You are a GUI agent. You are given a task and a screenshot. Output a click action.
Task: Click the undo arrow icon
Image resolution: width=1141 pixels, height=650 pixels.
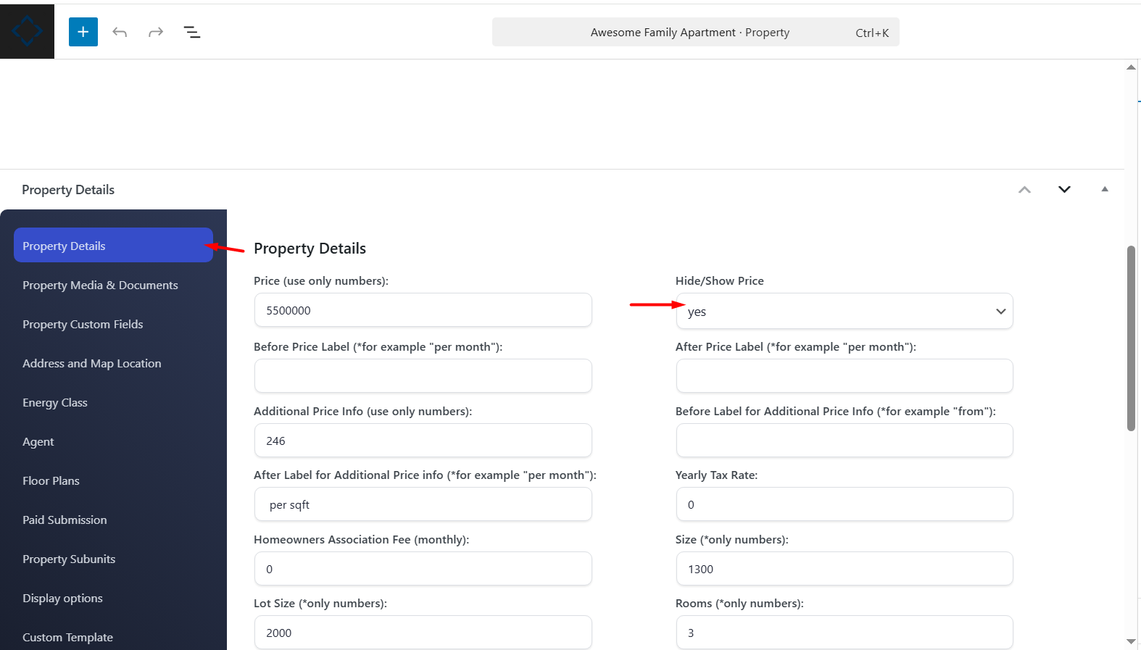click(120, 32)
